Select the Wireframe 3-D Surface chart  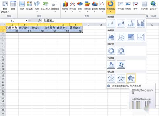point(121,37)
